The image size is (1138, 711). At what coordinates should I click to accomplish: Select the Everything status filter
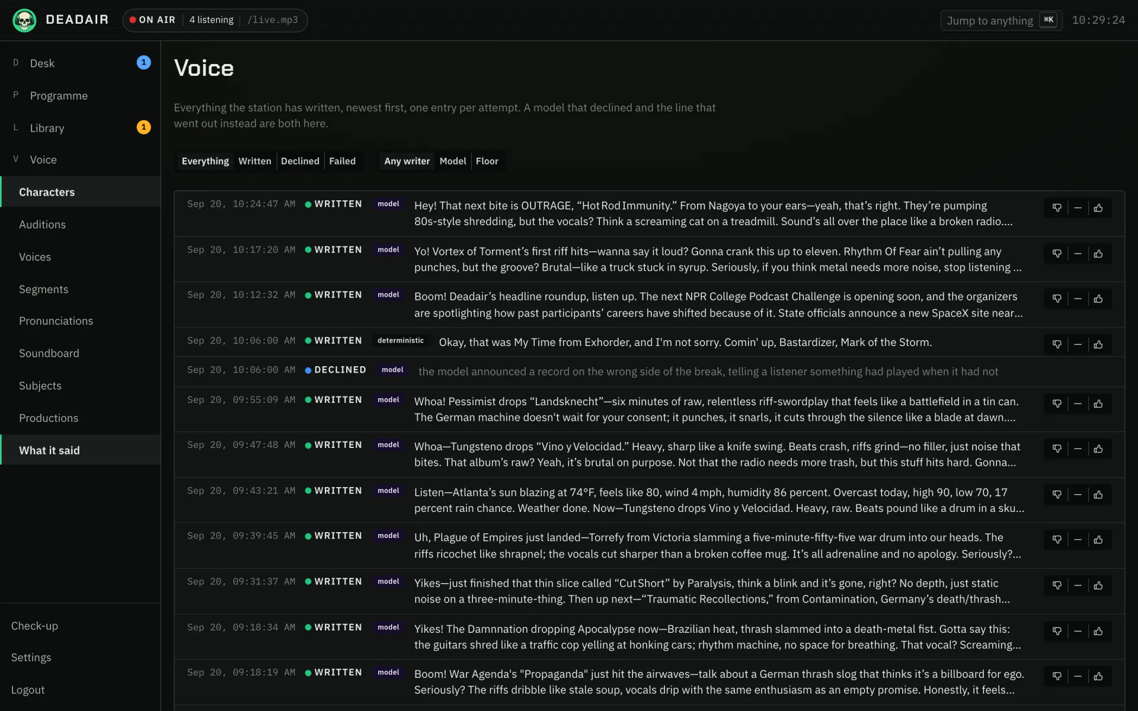click(205, 161)
